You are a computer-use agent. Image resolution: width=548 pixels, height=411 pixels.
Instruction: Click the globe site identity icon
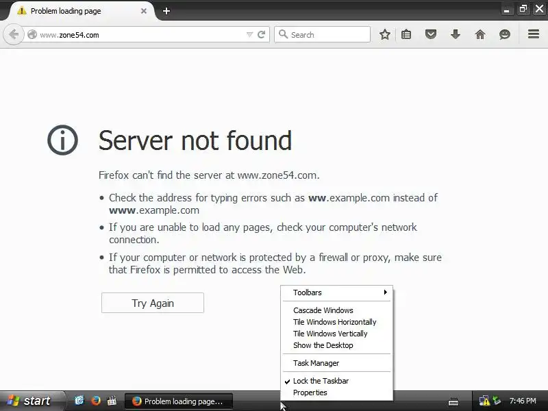[x=32, y=35]
